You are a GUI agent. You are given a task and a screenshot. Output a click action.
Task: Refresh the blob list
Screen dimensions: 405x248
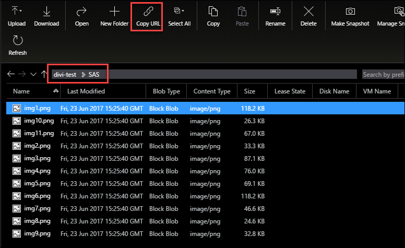click(18, 45)
